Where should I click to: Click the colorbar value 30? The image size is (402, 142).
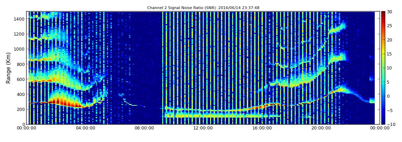pos(390,12)
